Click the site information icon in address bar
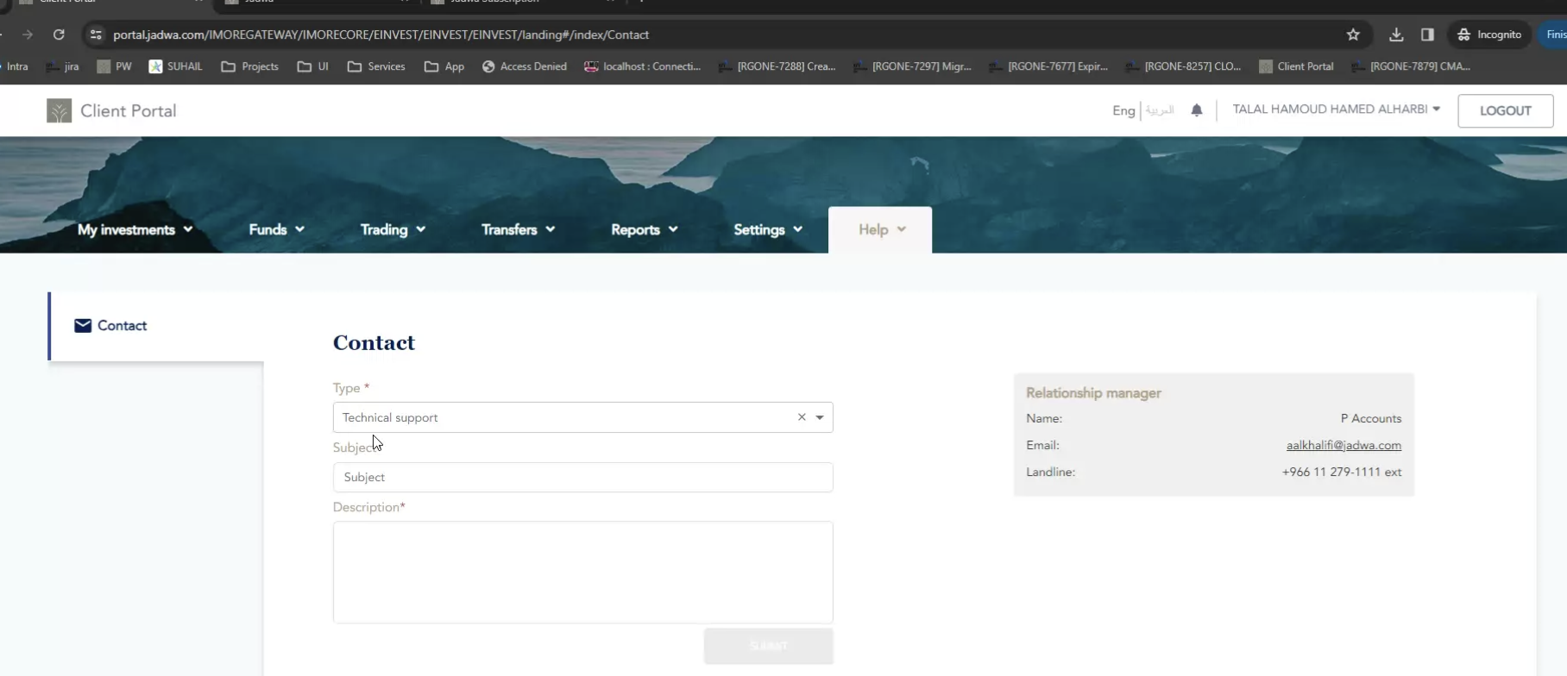Viewport: 1567px width, 676px height. (x=96, y=34)
